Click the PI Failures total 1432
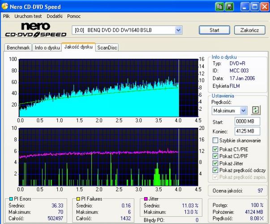This screenshot has height=224, width=270. point(125,219)
